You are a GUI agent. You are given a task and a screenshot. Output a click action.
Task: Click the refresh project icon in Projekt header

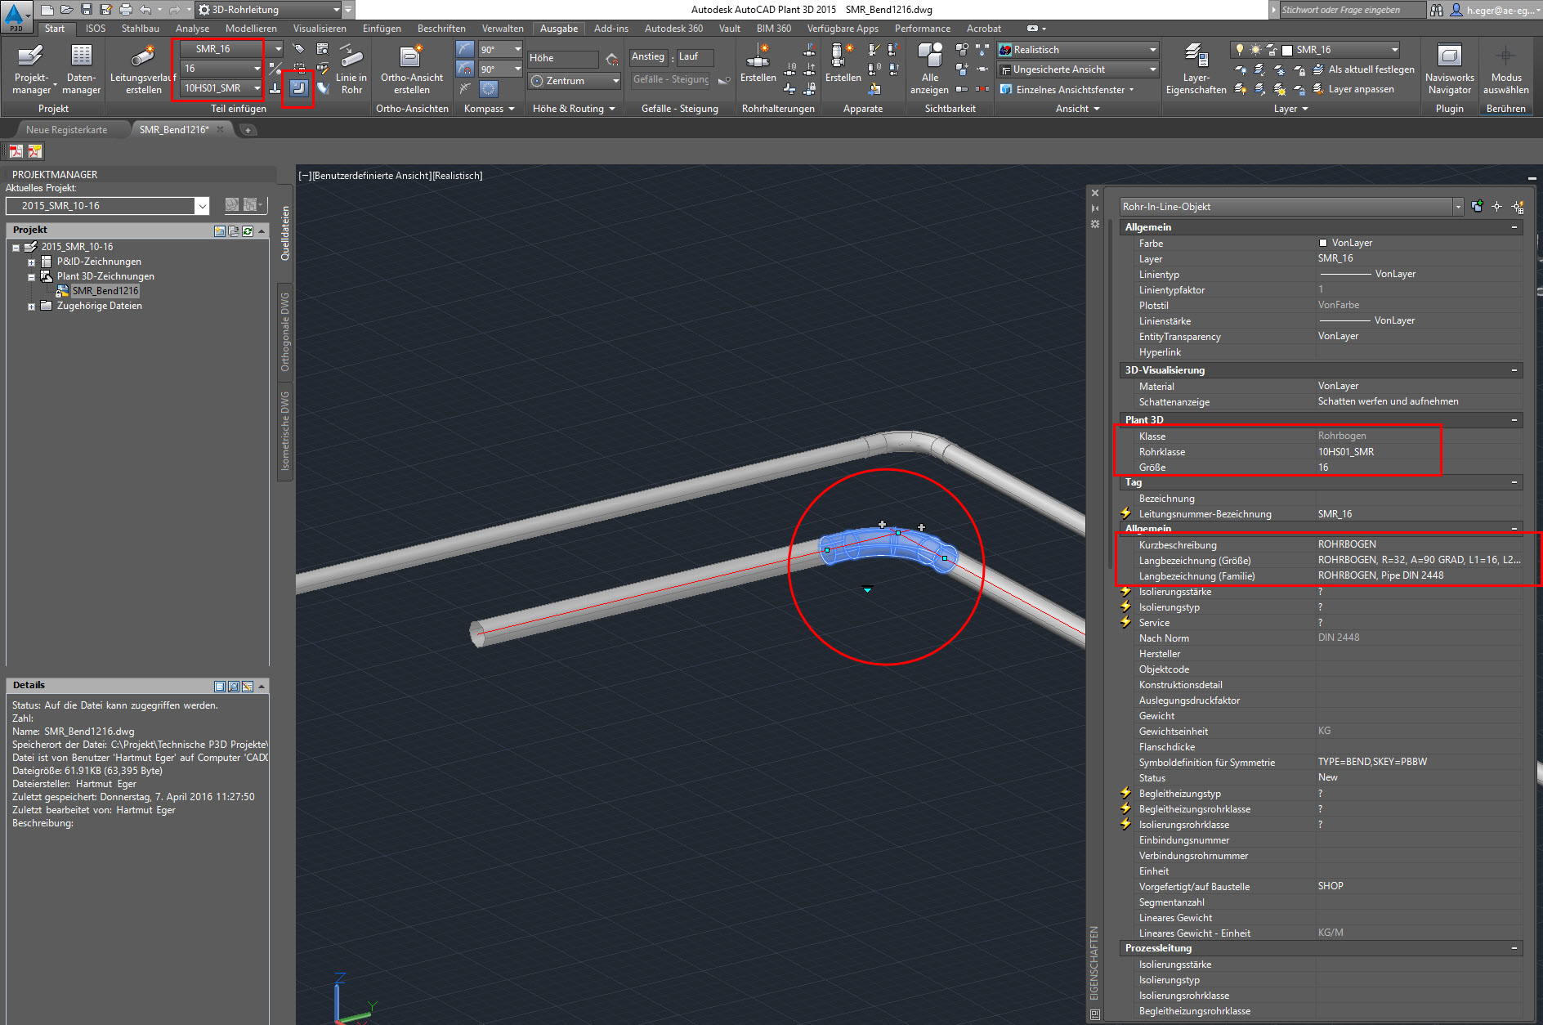click(248, 231)
